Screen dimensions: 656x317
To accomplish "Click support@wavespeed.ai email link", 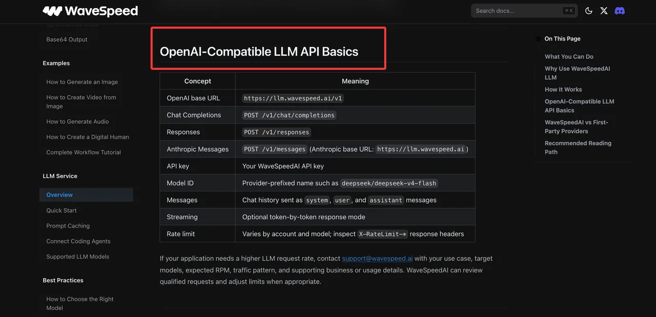I will tap(377, 258).
